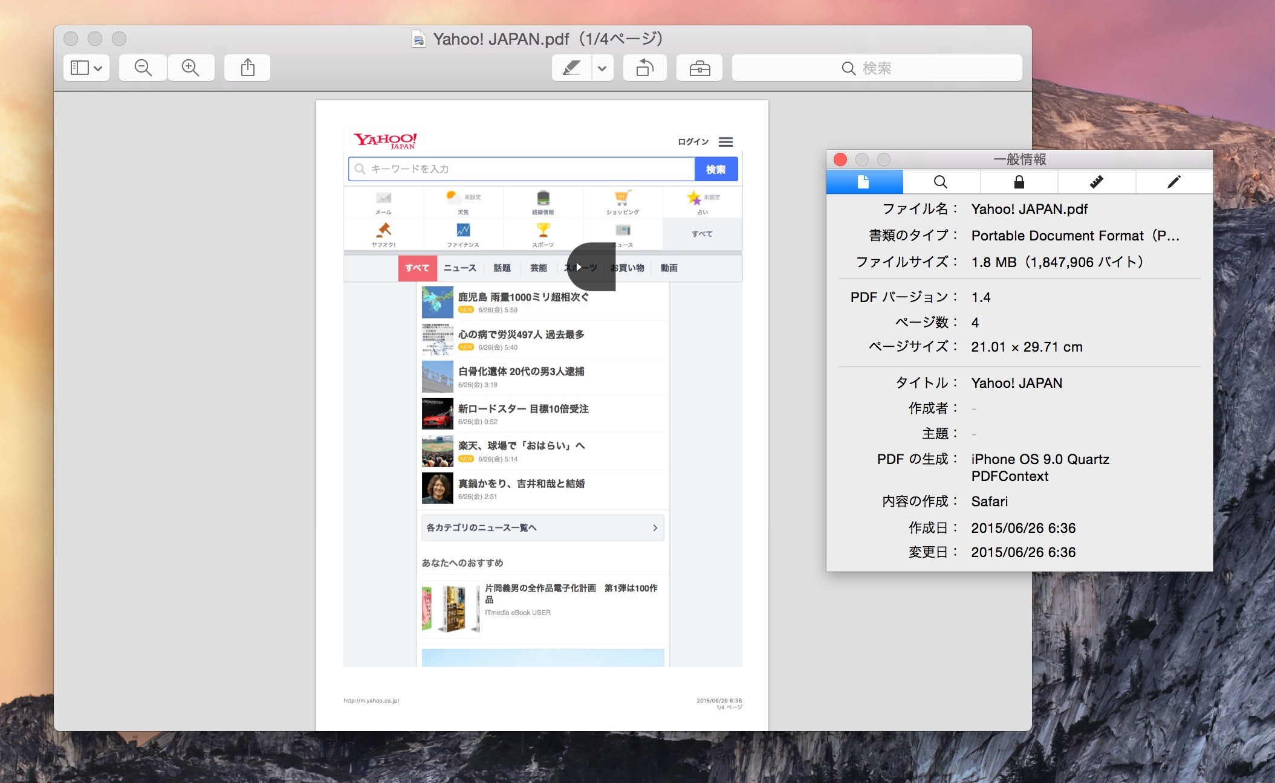Click the Yahoo! JAPAN logo in page

pyautogui.click(x=385, y=141)
